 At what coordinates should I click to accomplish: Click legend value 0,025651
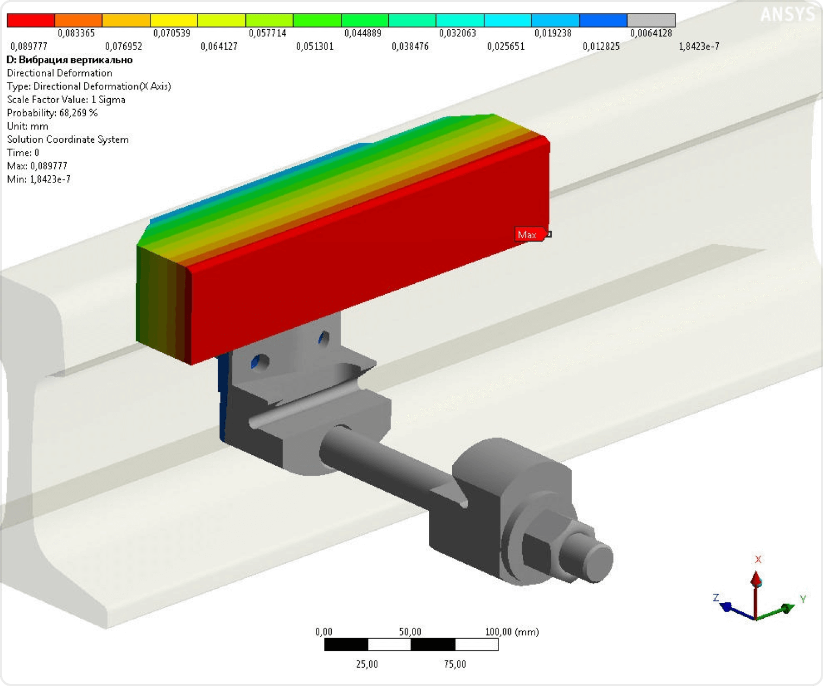coord(506,46)
